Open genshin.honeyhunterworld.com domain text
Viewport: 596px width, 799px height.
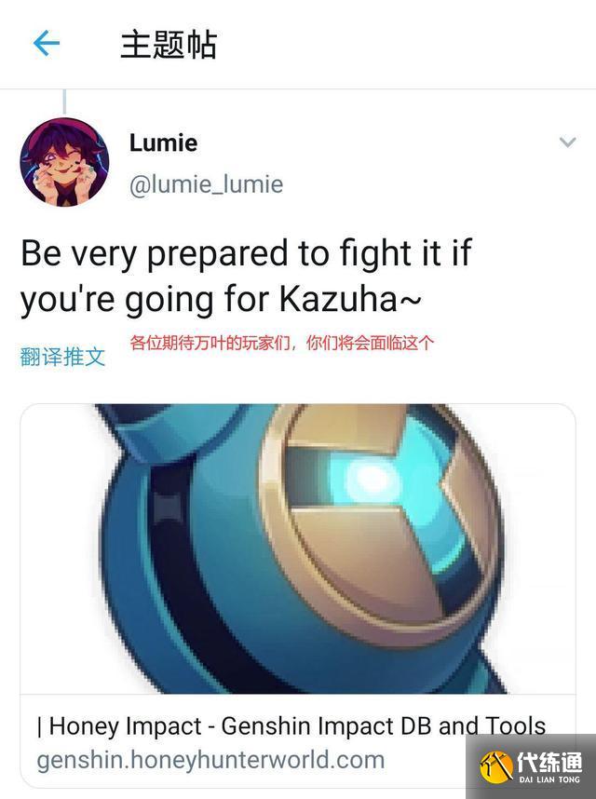(210, 760)
